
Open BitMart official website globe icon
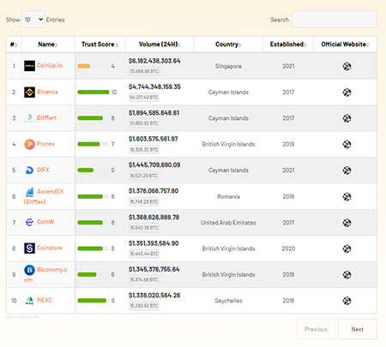(x=347, y=118)
